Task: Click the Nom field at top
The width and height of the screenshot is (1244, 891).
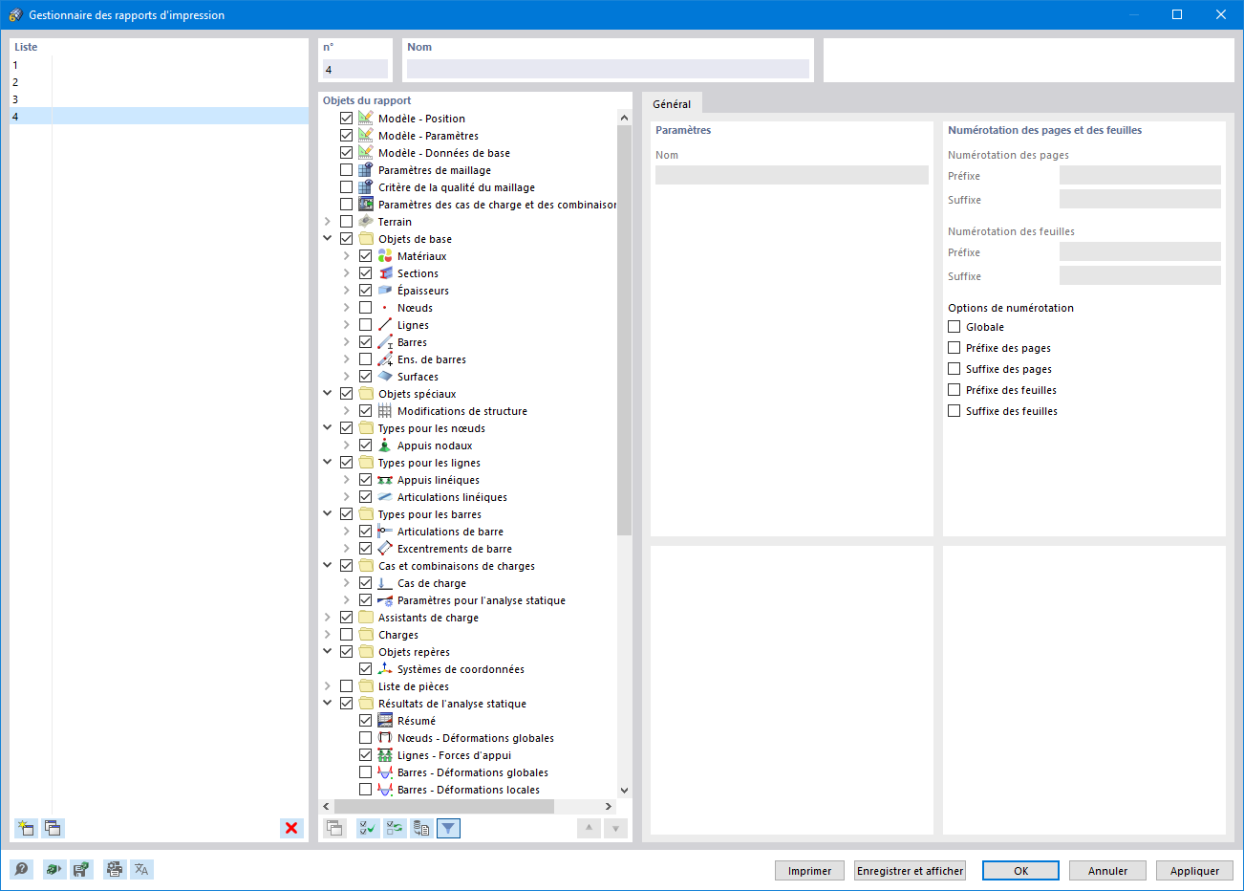Action: pyautogui.click(x=608, y=69)
